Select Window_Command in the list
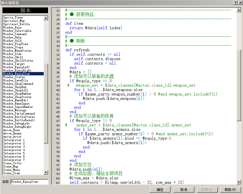Screen dimensions: 243x194 coord(15,34)
